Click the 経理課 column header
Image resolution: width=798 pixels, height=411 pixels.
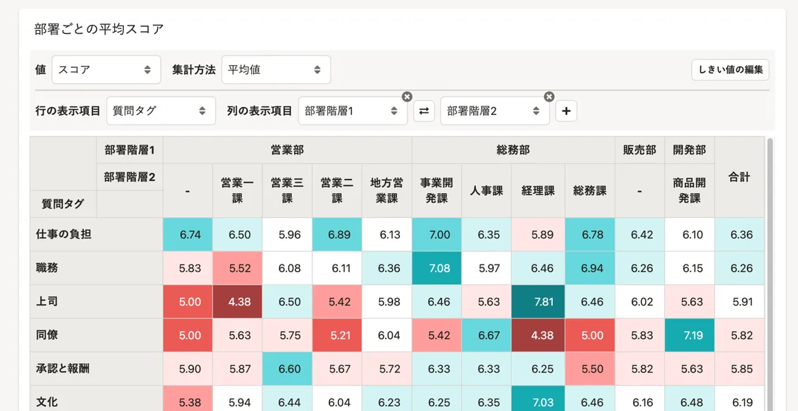click(538, 191)
